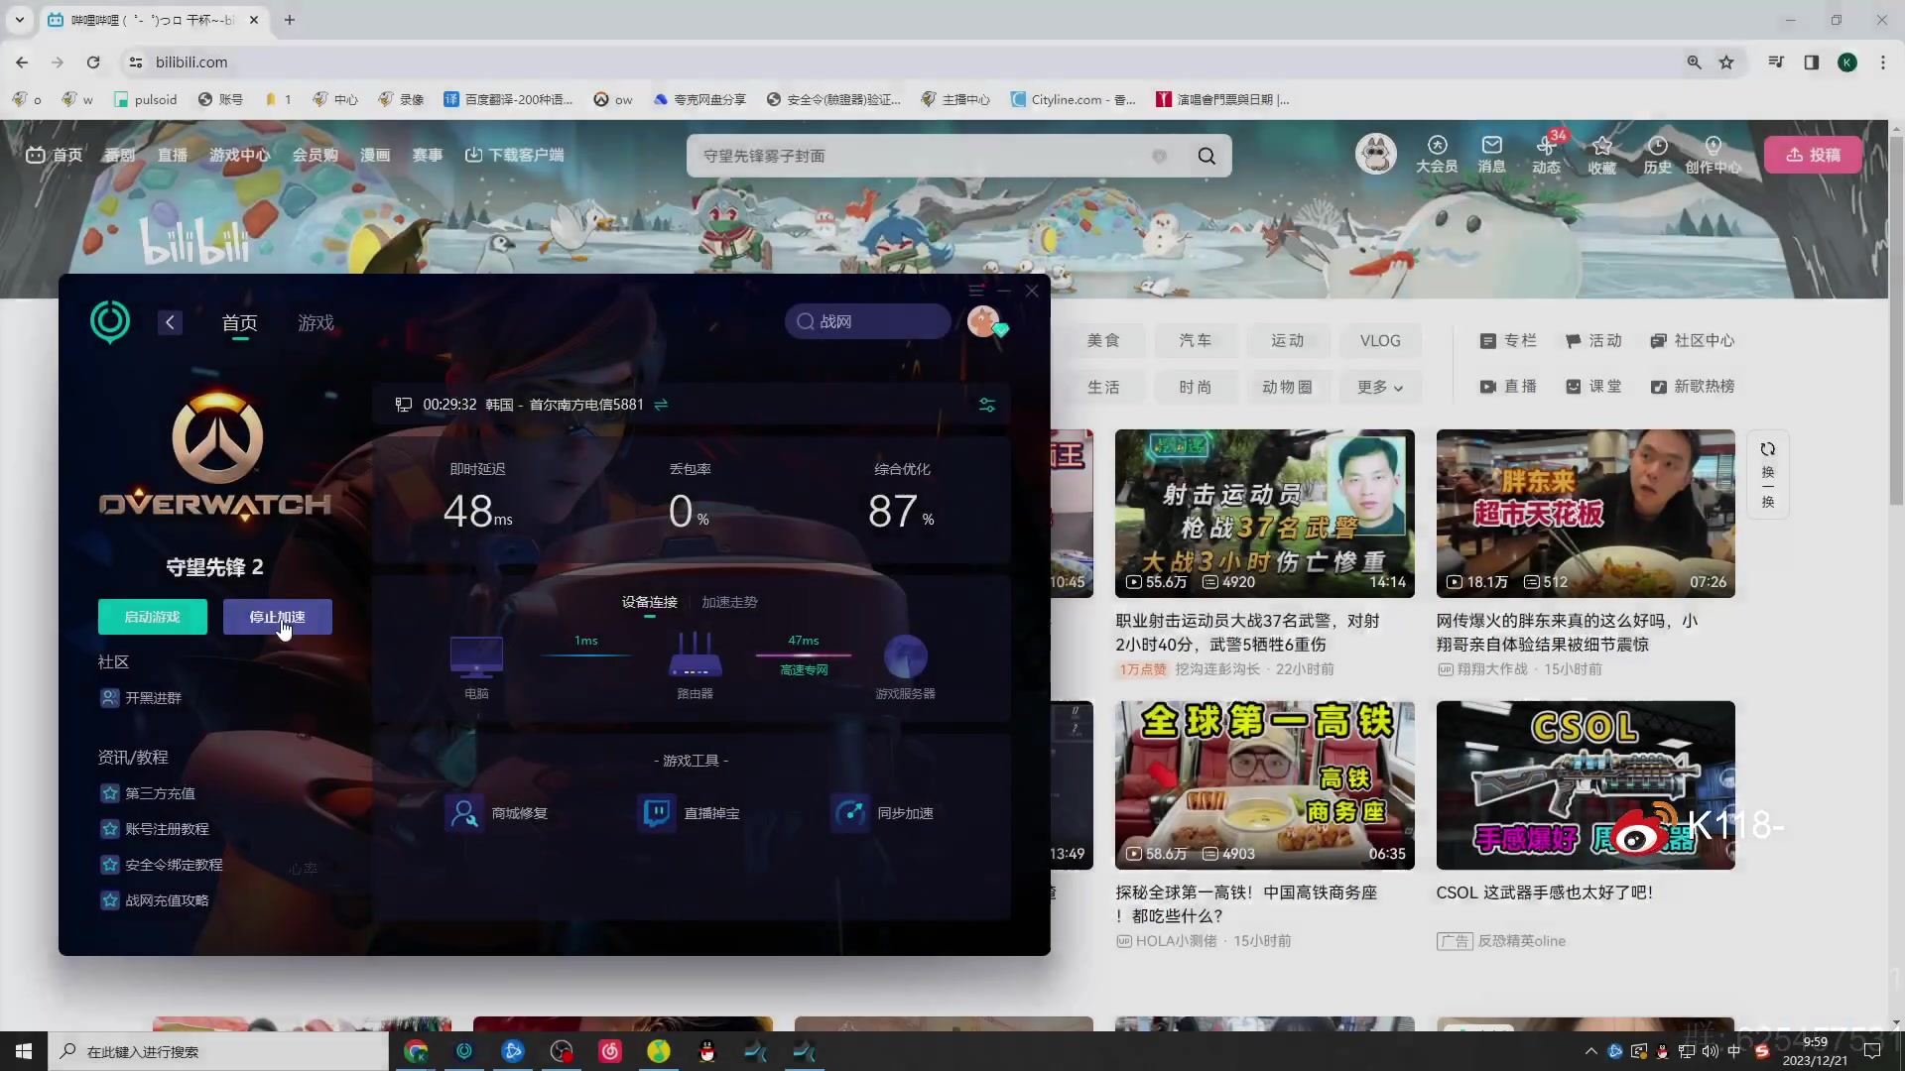
Task: Reload the page in Chrome
Action: click(x=93, y=62)
